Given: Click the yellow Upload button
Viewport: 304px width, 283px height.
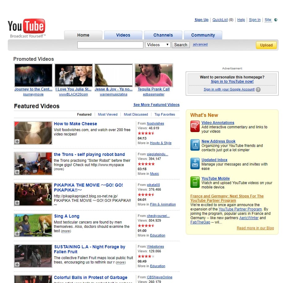Looking at the screenshot, I should (x=267, y=45).
